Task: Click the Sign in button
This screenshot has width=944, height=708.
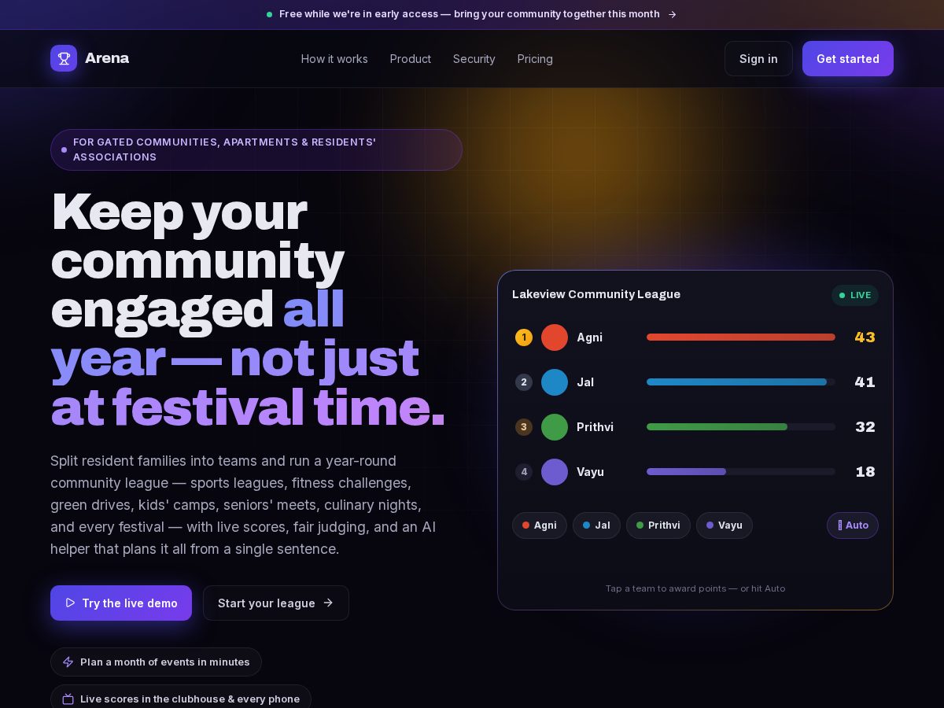Action: [758, 59]
